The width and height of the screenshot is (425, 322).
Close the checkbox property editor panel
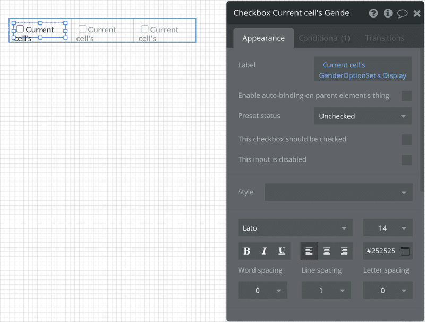tap(417, 13)
